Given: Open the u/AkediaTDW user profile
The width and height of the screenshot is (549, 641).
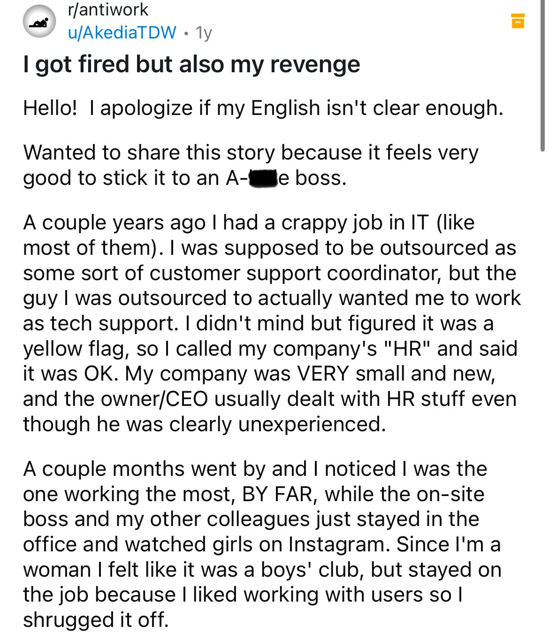Looking at the screenshot, I should click(122, 32).
